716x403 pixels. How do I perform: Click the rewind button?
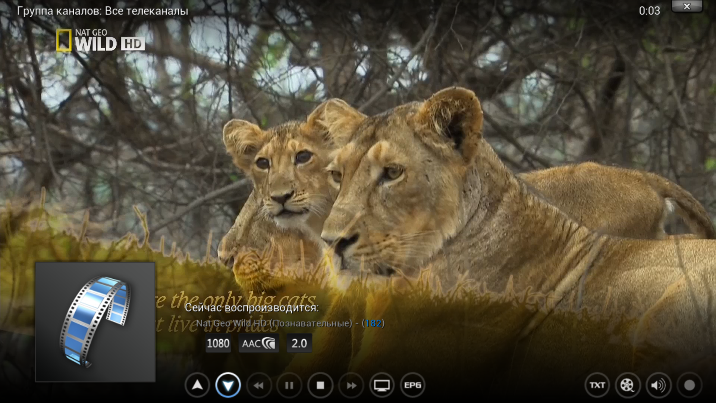258,385
